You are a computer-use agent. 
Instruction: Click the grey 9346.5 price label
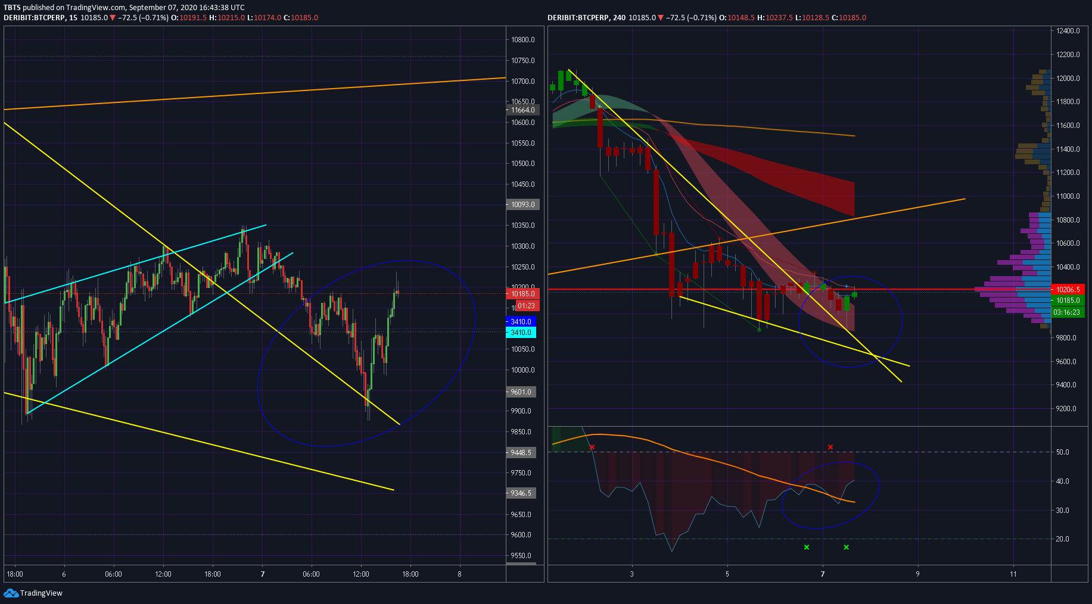521,493
